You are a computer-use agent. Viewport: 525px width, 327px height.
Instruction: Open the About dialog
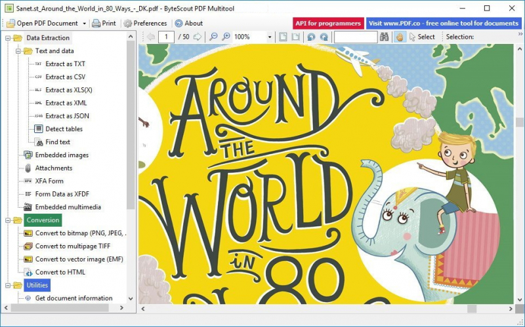coord(189,23)
